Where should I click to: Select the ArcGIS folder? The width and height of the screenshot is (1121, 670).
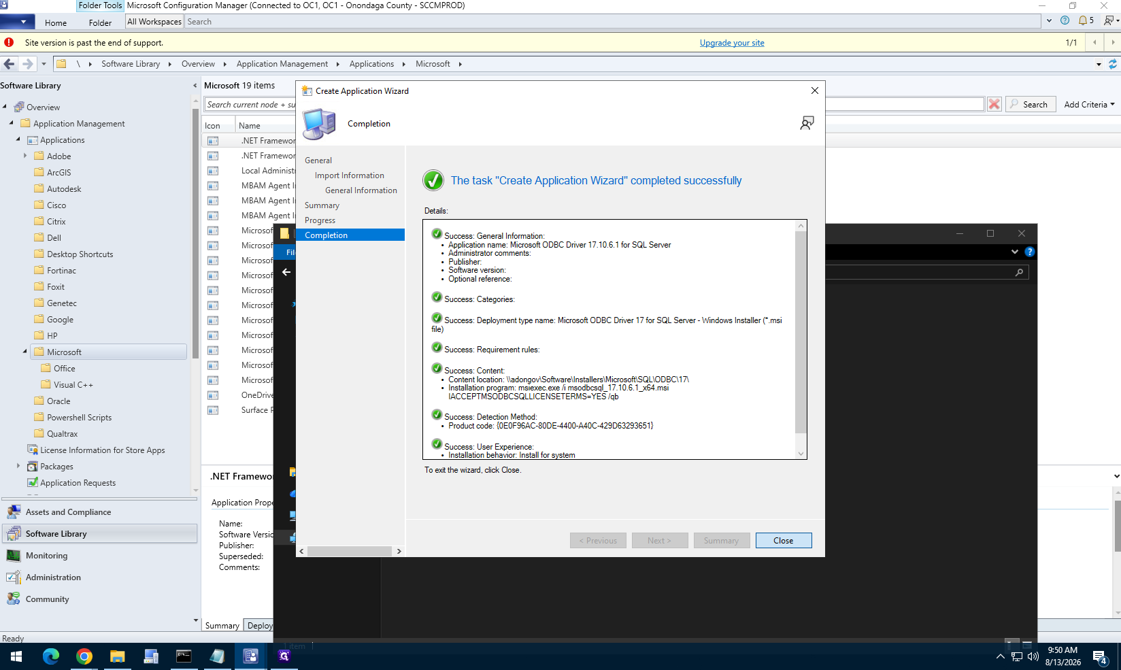pyautogui.click(x=58, y=173)
